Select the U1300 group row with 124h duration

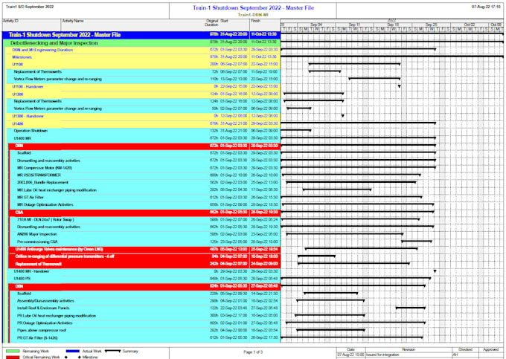pyautogui.click(x=143, y=94)
